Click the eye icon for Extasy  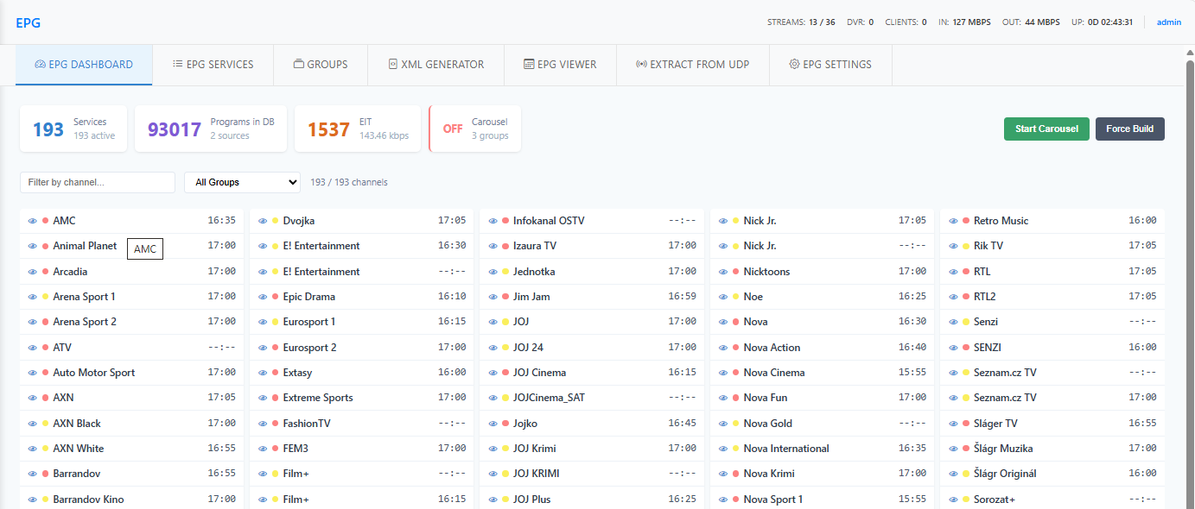tap(262, 373)
